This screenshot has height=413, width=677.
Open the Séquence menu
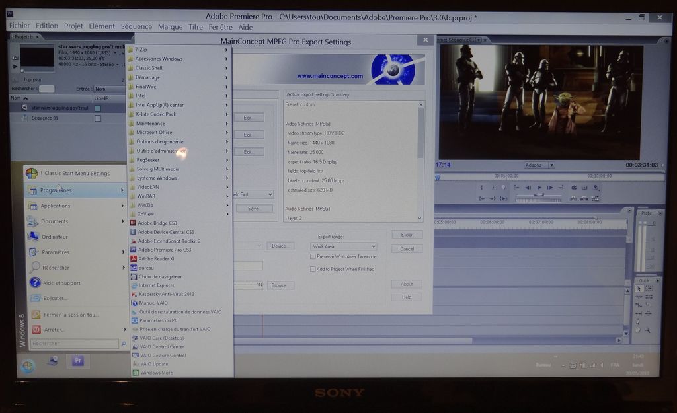[136, 26]
